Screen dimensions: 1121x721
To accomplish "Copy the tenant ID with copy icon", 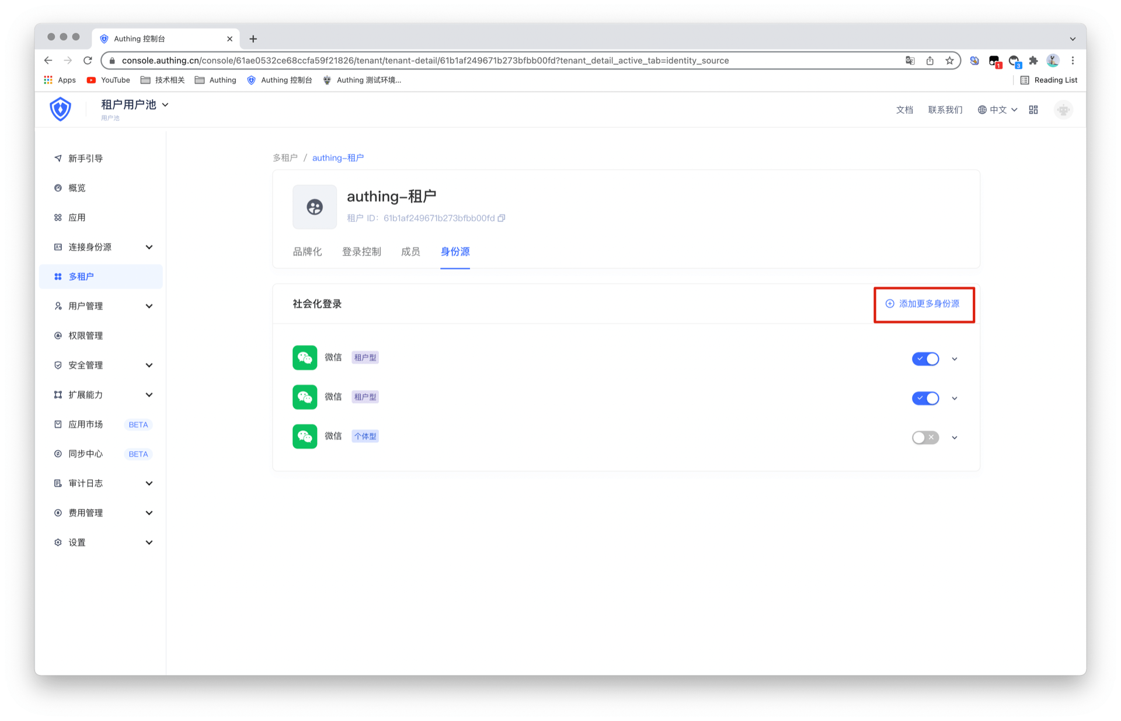I will pos(502,218).
